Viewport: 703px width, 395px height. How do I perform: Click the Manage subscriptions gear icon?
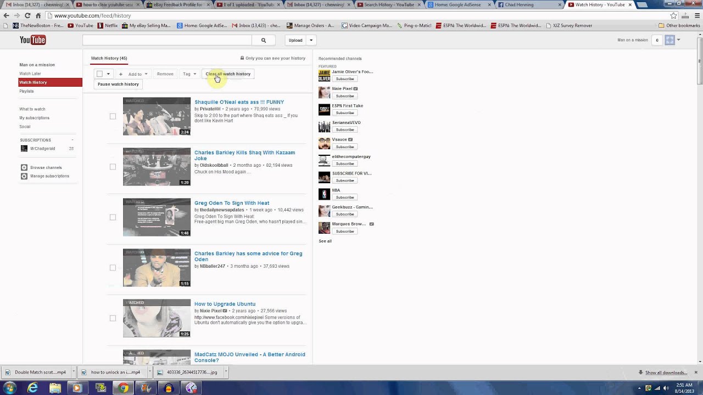click(x=24, y=176)
